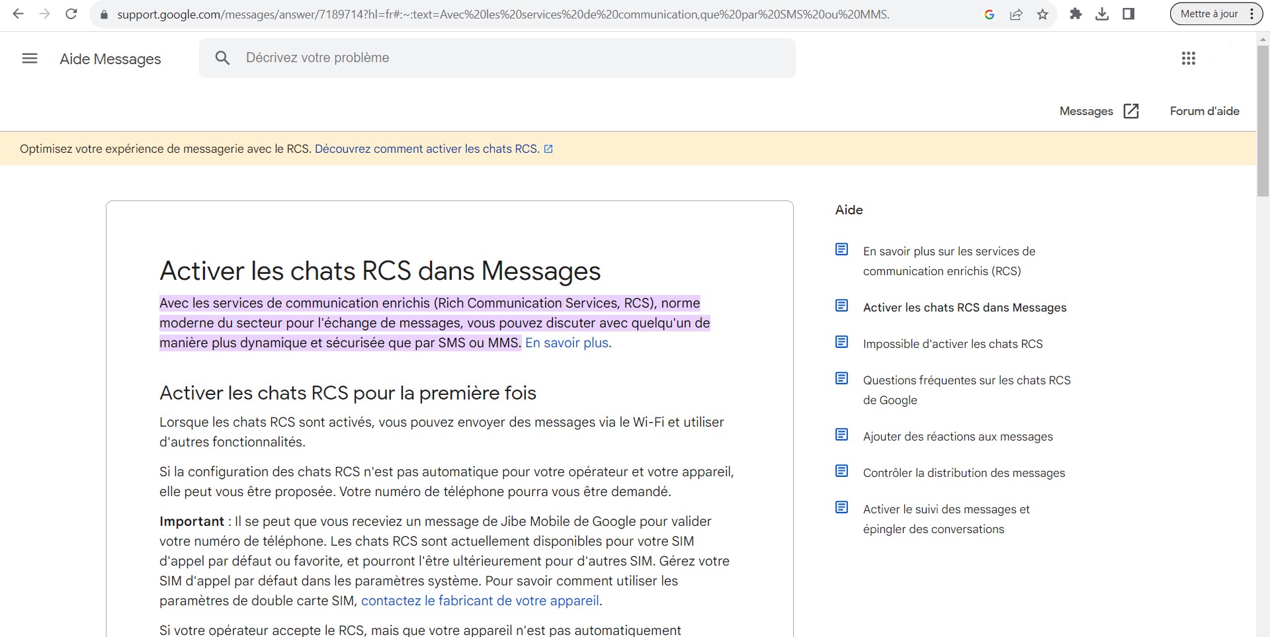Open the Forum d'aide tab

pos(1204,111)
